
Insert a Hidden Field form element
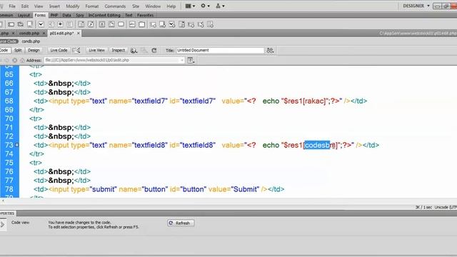click(21, 24)
